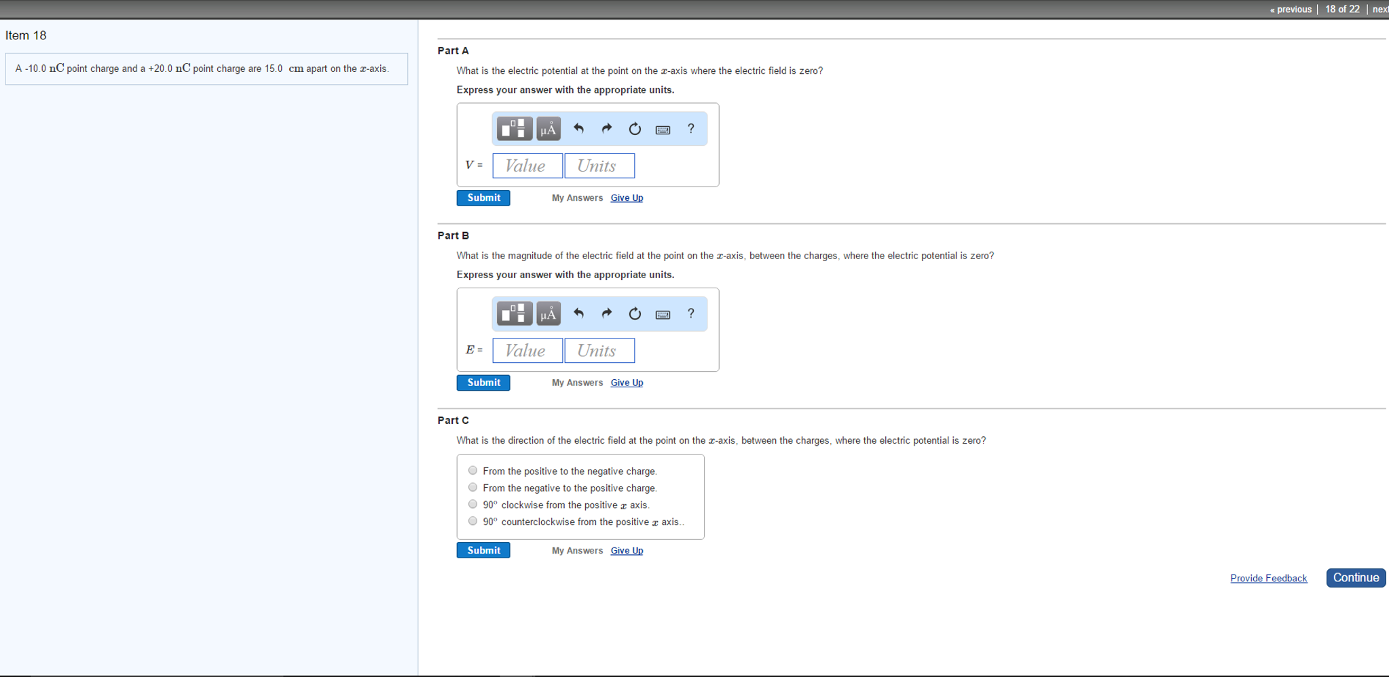This screenshot has height=677, width=1389.
Task: Give up on Part B
Action: (627, 383)
